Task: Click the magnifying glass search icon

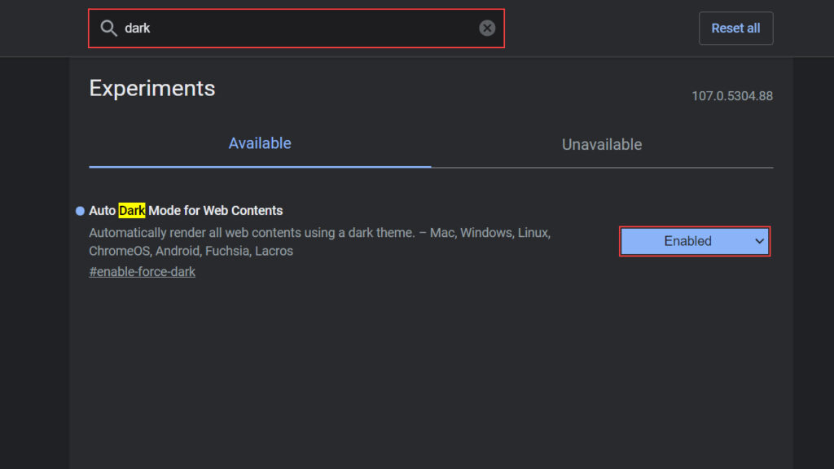Action: [108, 28]
